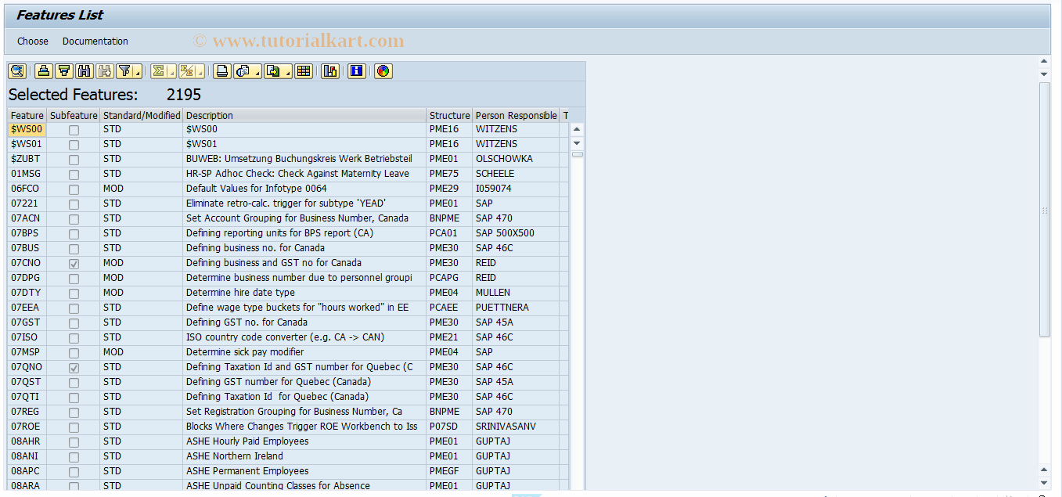The image size is (1062, 497).
Task: Click the table's scroll-down arrow
Action: coord(577,143)
